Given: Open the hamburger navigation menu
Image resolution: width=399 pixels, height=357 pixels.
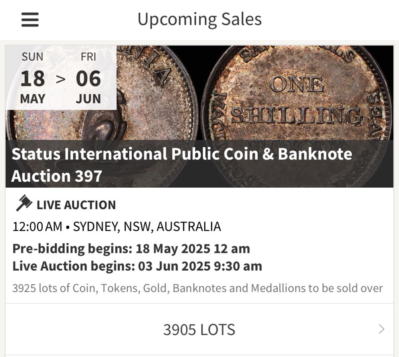Looking at the screenshot, I should click(30, 19).
